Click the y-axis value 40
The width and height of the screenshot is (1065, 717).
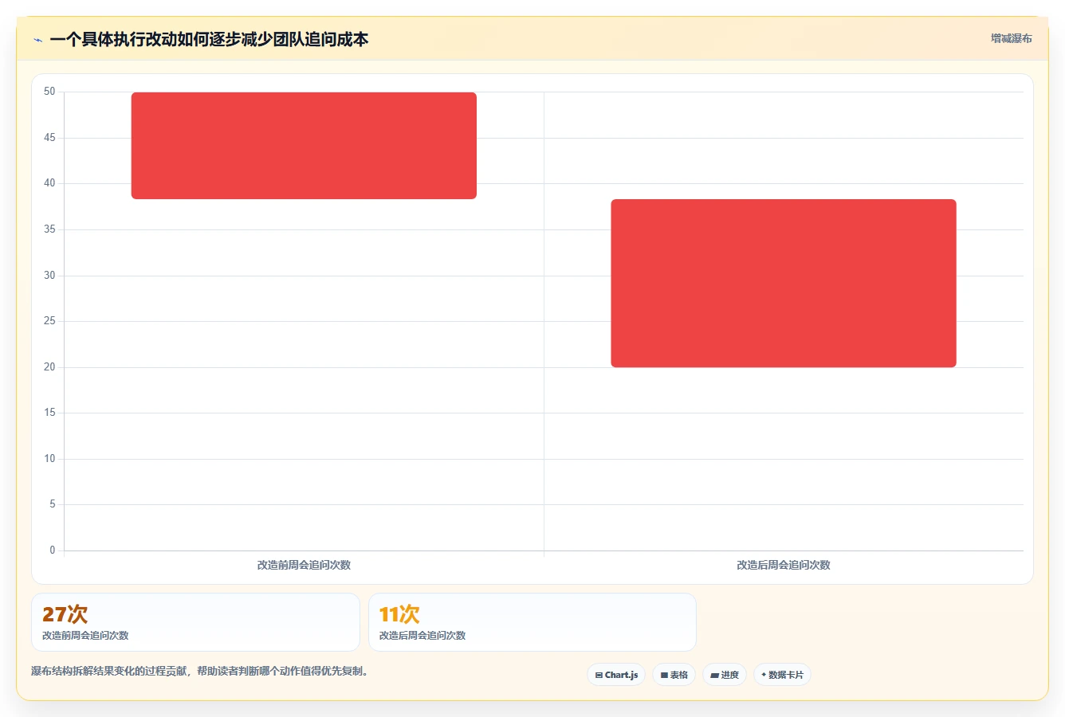[49, 183]
